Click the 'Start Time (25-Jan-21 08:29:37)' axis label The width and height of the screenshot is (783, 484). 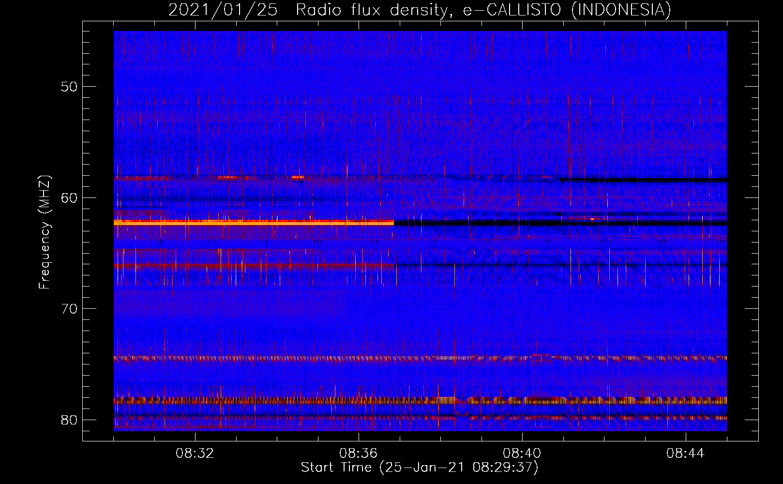point(420,468)
